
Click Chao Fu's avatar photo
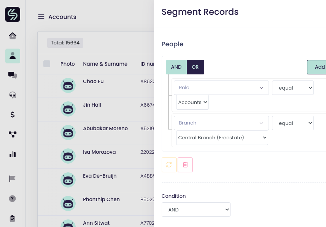point(68,85)
